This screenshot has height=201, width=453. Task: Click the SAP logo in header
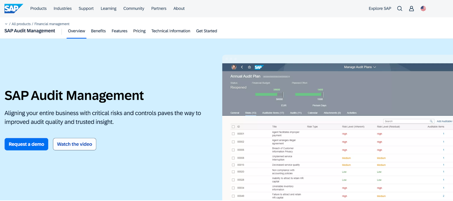click(x=14, y=8)
